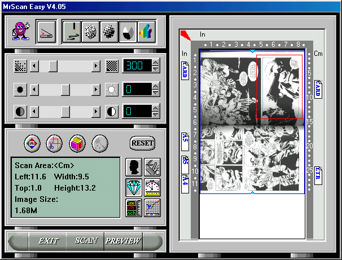Increase the contrast value spinner
This screenshot has height=260, width=342.
coord(156,109)
